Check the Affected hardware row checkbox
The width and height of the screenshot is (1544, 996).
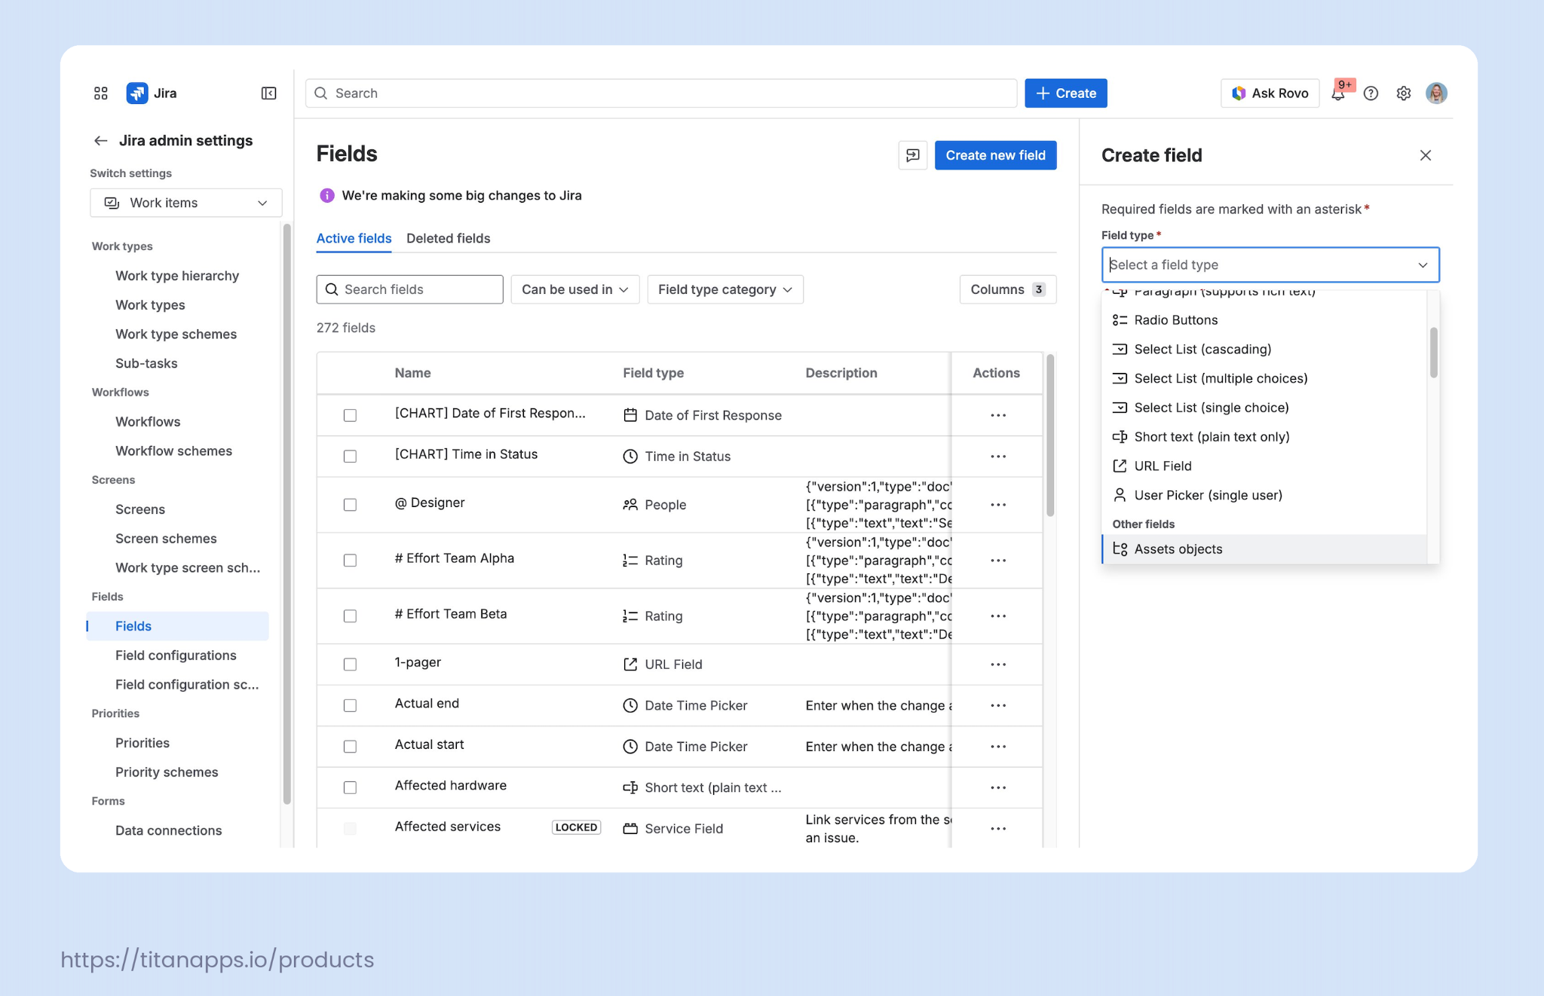click(350, 787)
